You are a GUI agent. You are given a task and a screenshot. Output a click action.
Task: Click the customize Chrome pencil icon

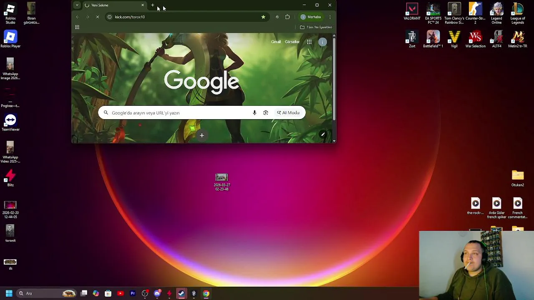(323, 134)
